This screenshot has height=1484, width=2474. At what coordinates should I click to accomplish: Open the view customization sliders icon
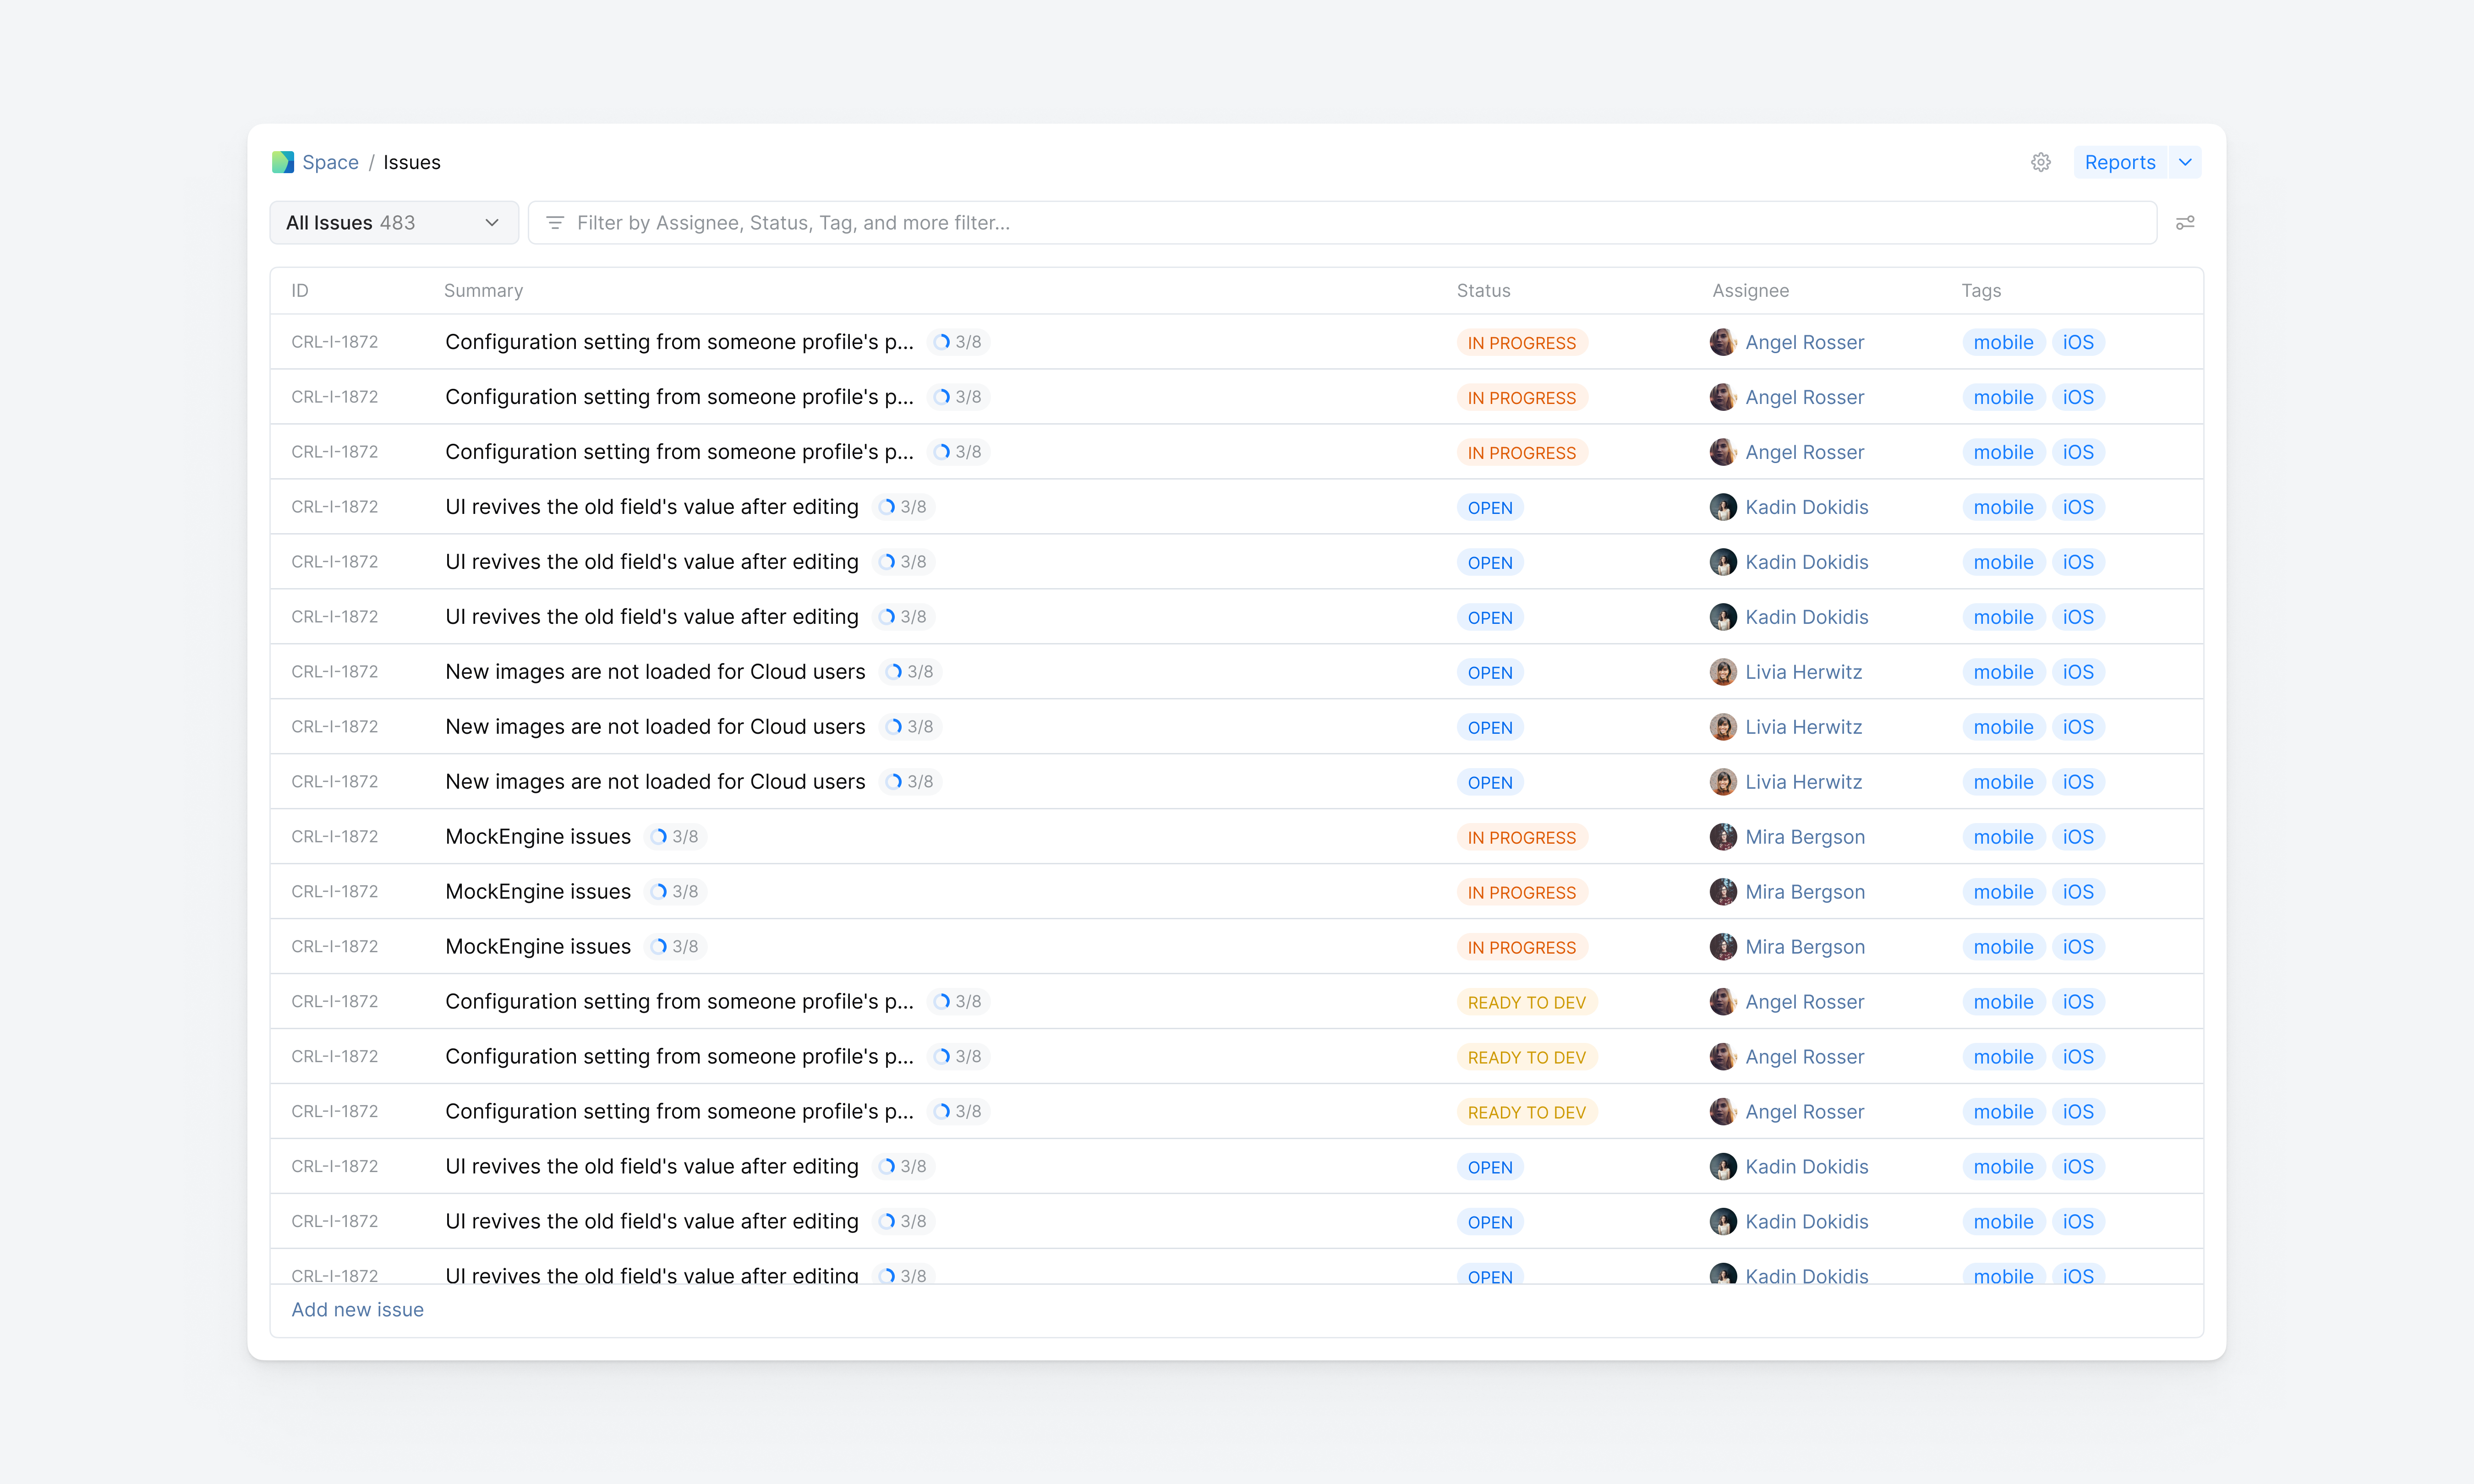pos(2185,222)
